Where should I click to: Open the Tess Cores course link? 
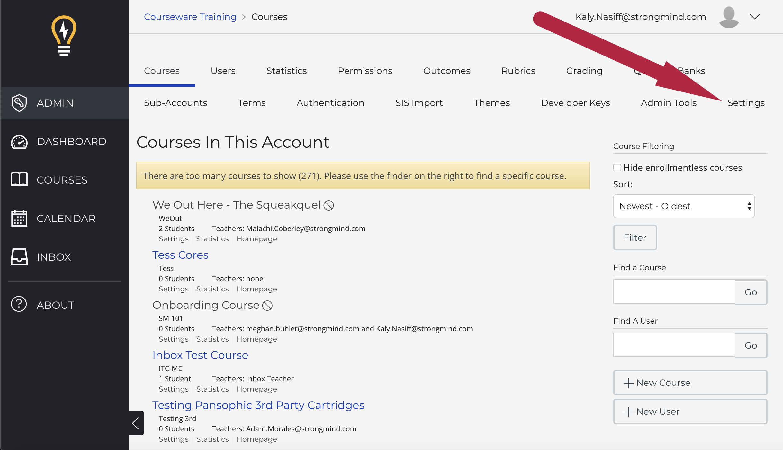(x=181, y=255)
